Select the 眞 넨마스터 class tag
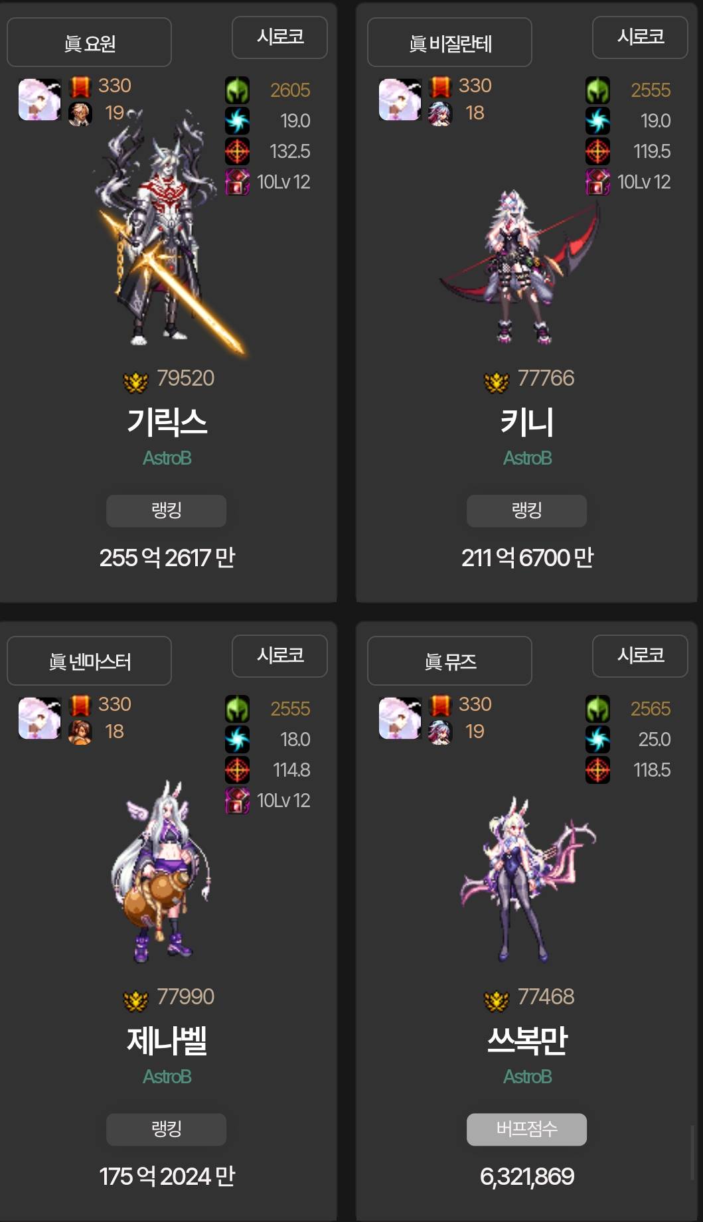 pos(89,661)
